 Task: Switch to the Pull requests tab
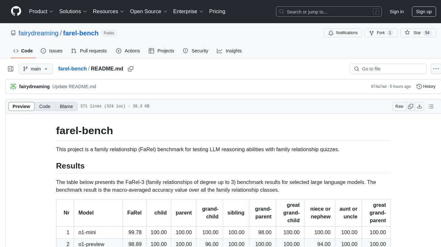pyautogui.click(x=89, y=51)
